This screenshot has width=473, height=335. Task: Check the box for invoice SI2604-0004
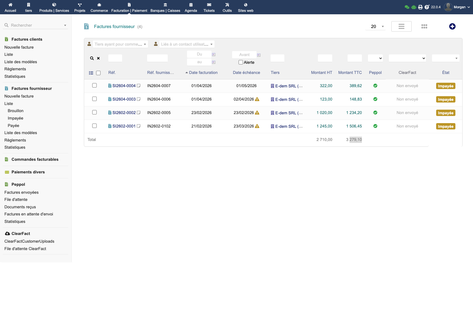pos(94,85)
